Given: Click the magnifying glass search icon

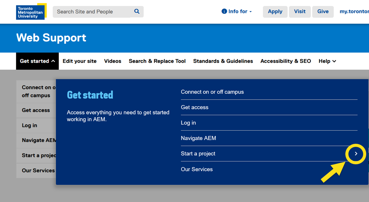Looking at the screenshot, I should click(x=137, y=12).
